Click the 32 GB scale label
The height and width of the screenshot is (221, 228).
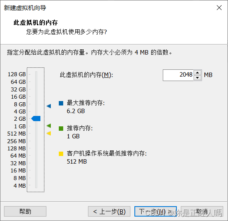click(18, 89)
